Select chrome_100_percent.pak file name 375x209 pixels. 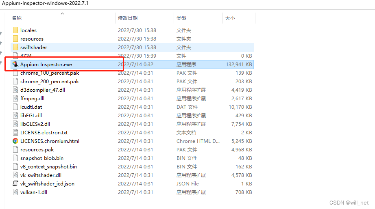(x=50, y=73)
